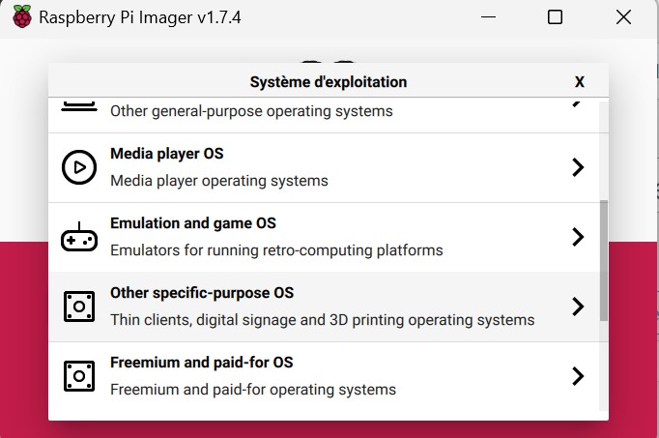Expand Freemium and paid-for OS chevron
The image size is (659, 438).
tap(578, 376)
